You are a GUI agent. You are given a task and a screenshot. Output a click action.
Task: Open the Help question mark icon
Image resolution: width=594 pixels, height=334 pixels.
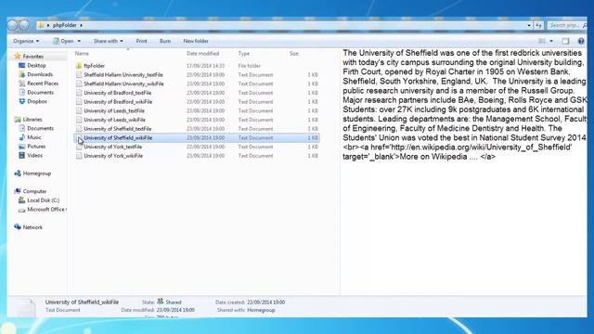581,41
